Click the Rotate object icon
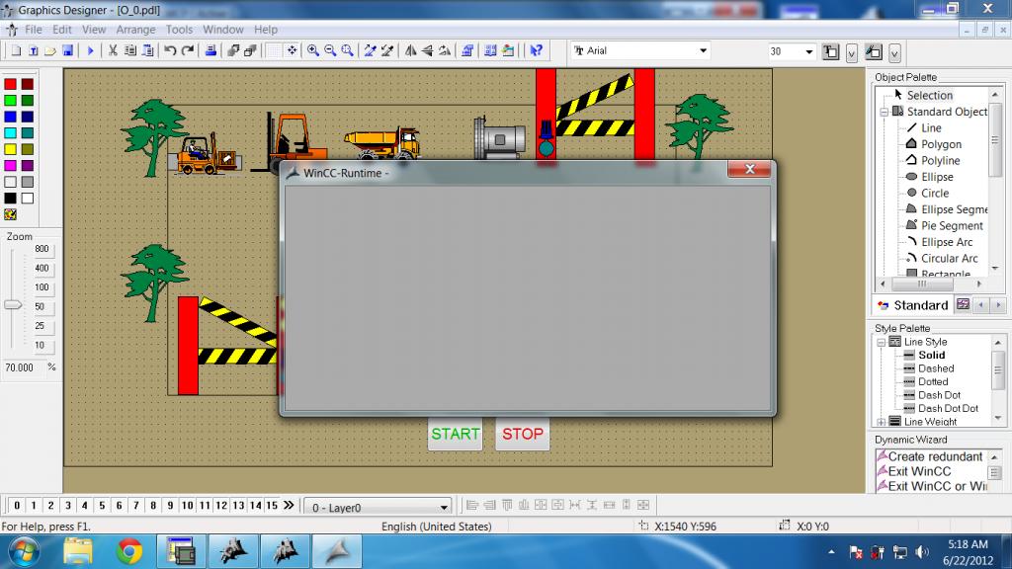Viewport: 1012px width, 569px height. pos(445,51)
